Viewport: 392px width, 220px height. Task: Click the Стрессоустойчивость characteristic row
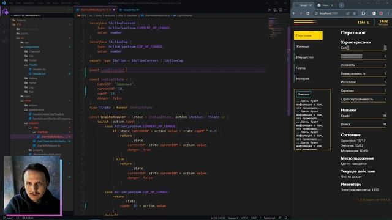[363, 99]
